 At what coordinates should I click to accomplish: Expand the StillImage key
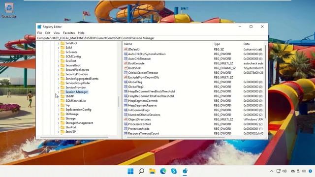coord(59,114)
